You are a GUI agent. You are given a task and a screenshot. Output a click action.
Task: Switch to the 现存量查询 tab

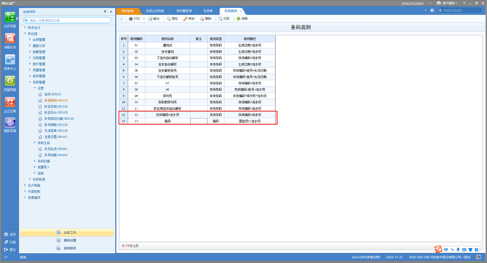pos(184,11)
